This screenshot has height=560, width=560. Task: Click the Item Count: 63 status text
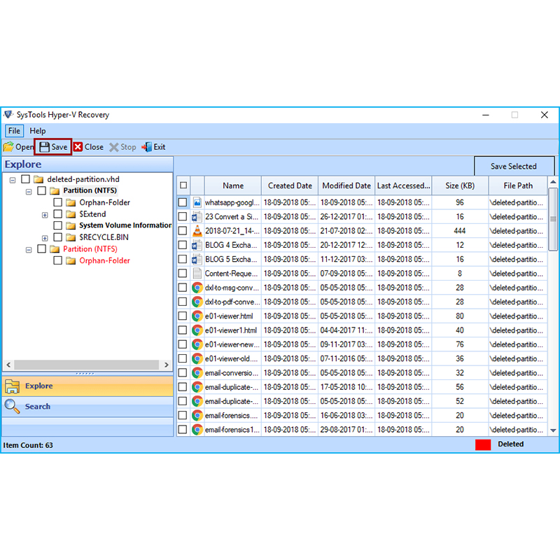click(x=28, y=445)
